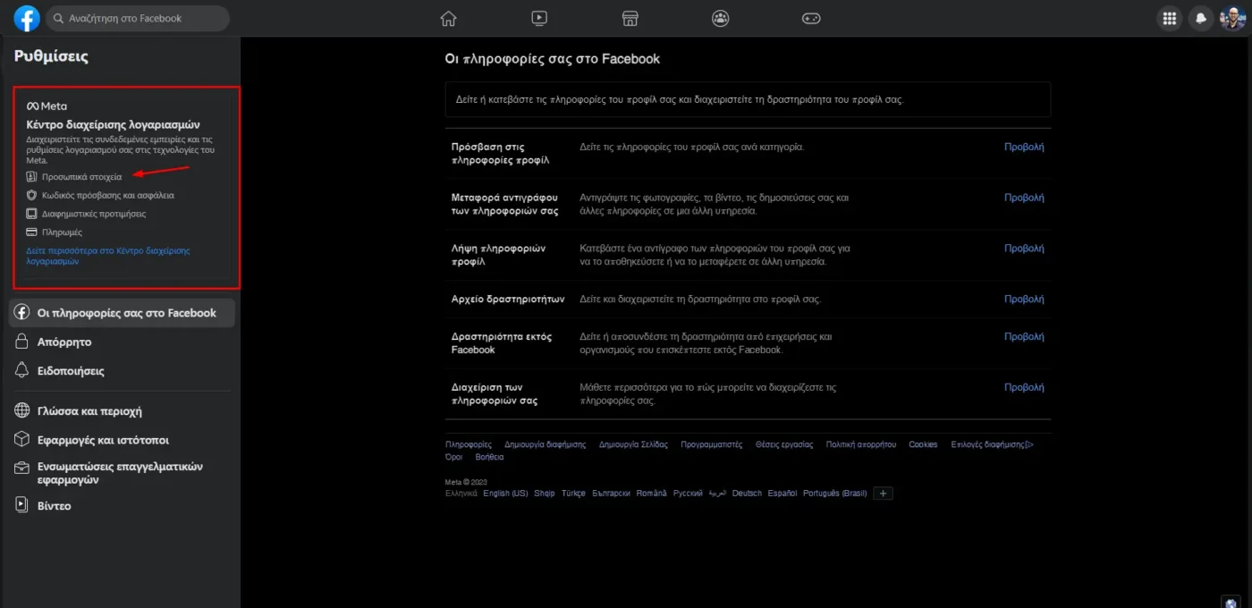Switch language to Español
Image resolution: width=1252 pixels, height=608 pixels.
(x=782, y=494)
